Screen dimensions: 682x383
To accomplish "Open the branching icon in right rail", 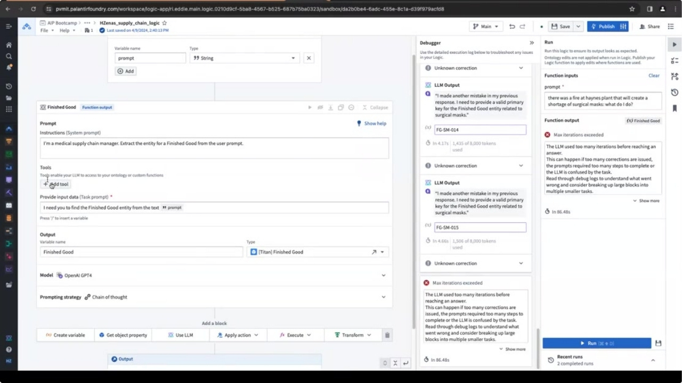I will tap(675, 77).
